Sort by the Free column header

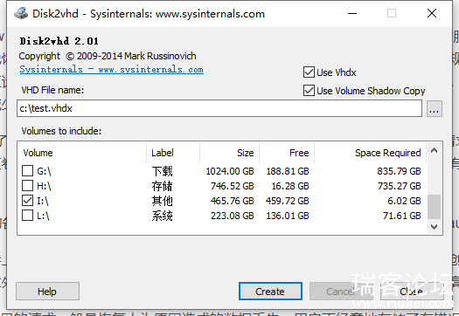[x=287, y=153]
